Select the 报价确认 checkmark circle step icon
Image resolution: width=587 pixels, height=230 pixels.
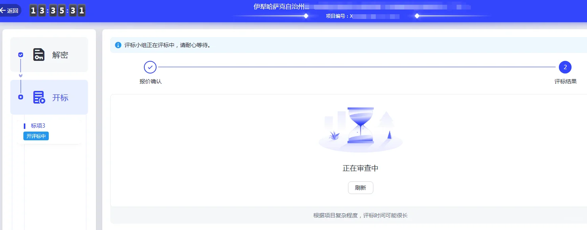pyautogui.click(x=150, y=67)
